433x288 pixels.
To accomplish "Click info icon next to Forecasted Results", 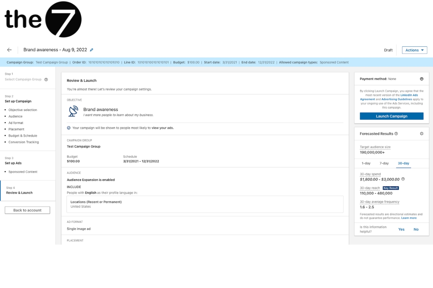I will [x=396, y=134].
